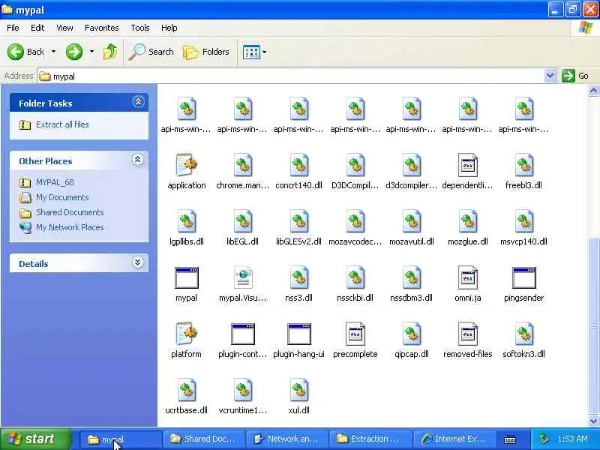This screenshot has width=600, height=450.
Task: Toggle the Folders pane button
Action: 206,52
